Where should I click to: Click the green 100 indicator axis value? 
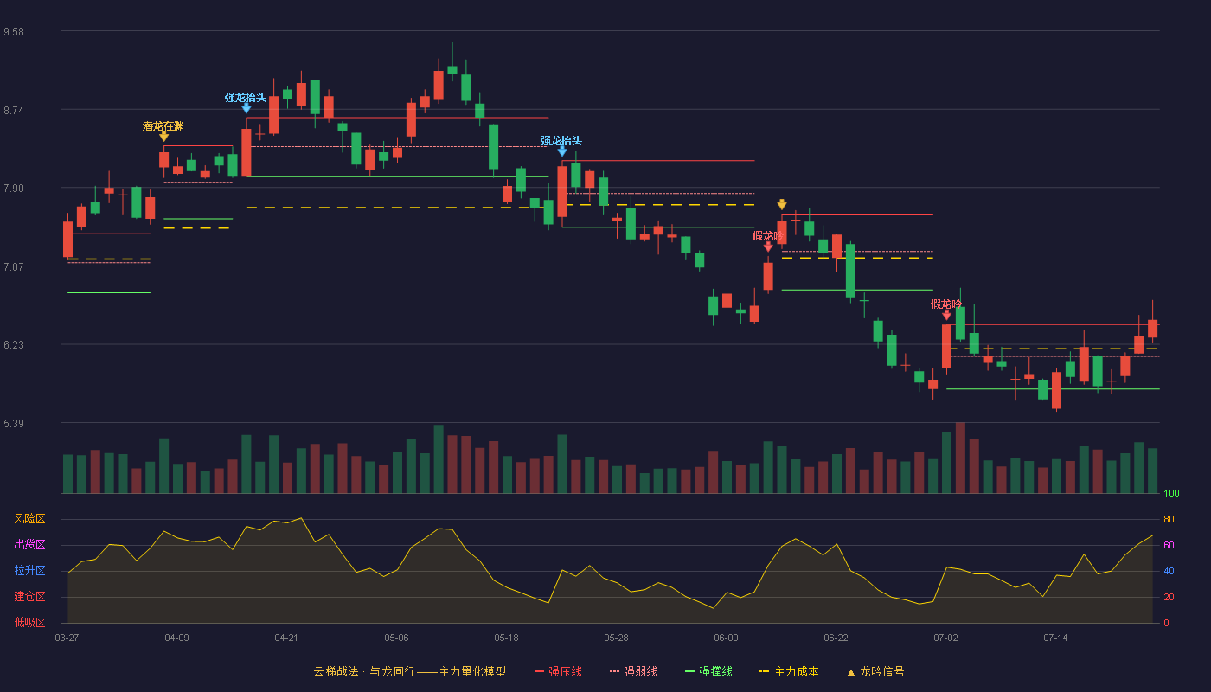1171,494
